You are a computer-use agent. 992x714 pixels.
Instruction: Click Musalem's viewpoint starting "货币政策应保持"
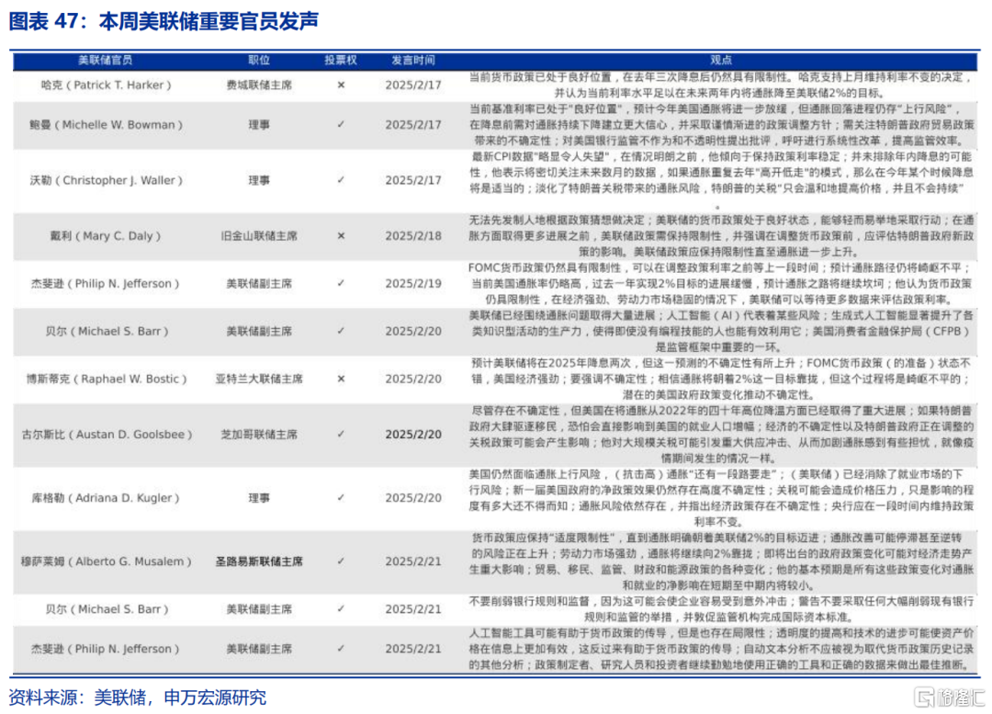tap(721, 561)
